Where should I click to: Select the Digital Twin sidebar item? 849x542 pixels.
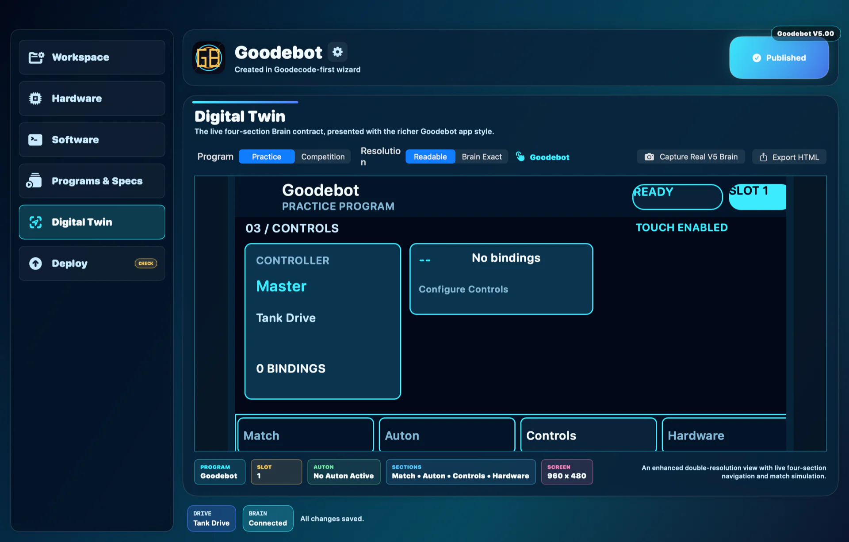point(92,222)
